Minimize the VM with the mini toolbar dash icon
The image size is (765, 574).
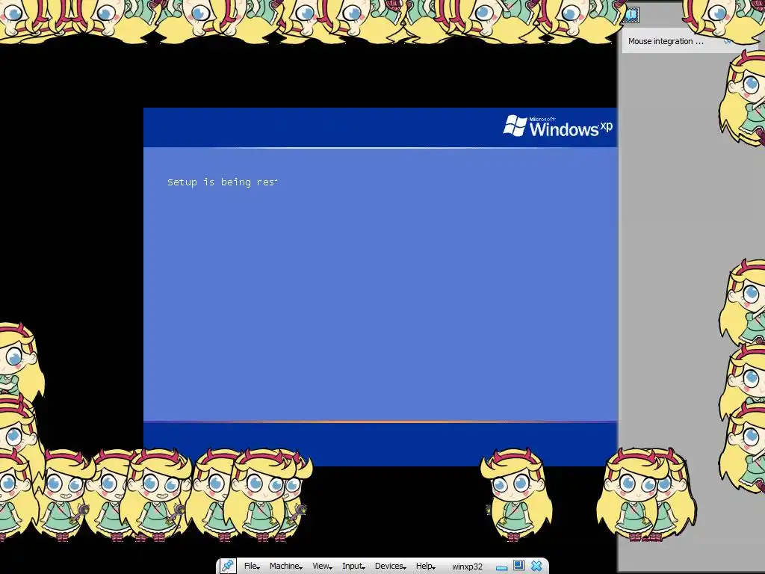point(501,568)
